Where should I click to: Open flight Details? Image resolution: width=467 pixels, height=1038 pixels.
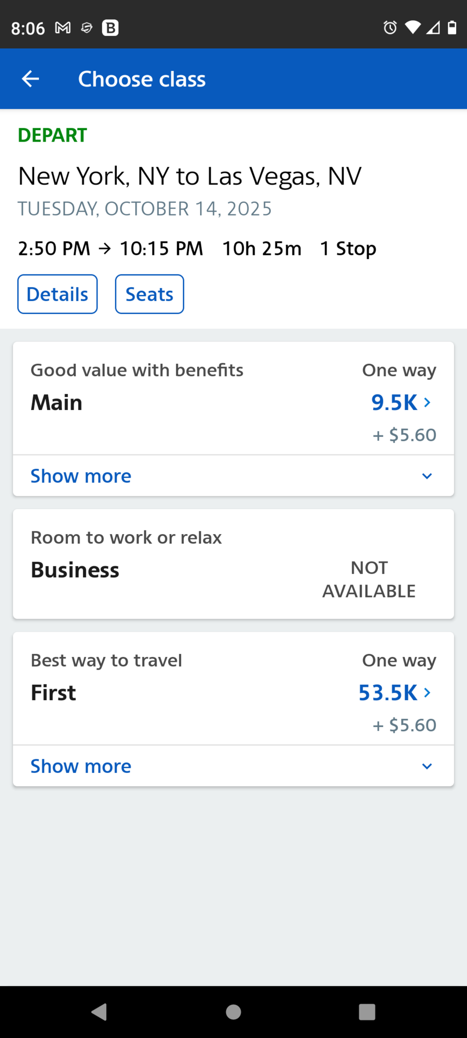pyautogui.click(x=58, y=294)
